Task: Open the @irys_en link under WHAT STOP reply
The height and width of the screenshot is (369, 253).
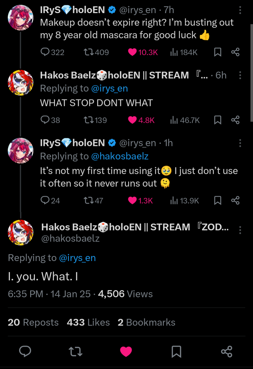Action: tap(109, 89)
